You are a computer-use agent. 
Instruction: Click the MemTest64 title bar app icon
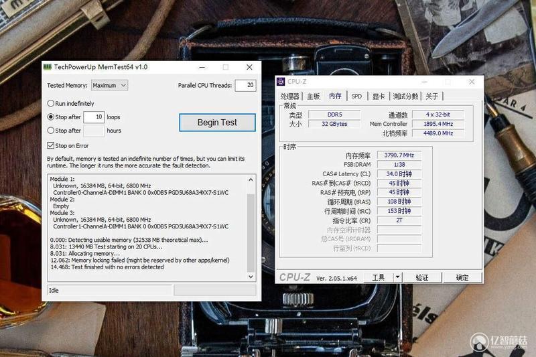pos(48,66)
